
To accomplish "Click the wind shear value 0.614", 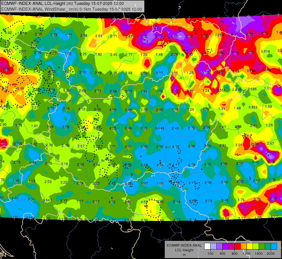I will [266, 52].
